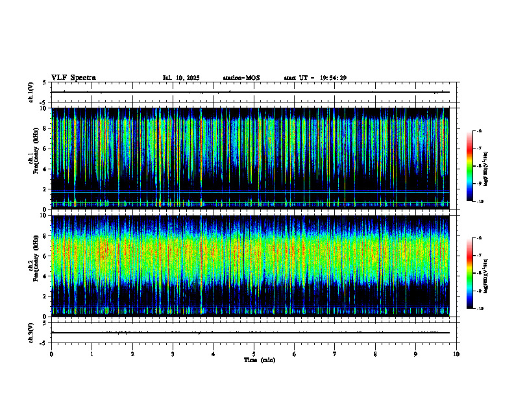Screen dimensions: 514x397
Task: Click the "4" tick on the time axis
Action: tap(214, 354)
